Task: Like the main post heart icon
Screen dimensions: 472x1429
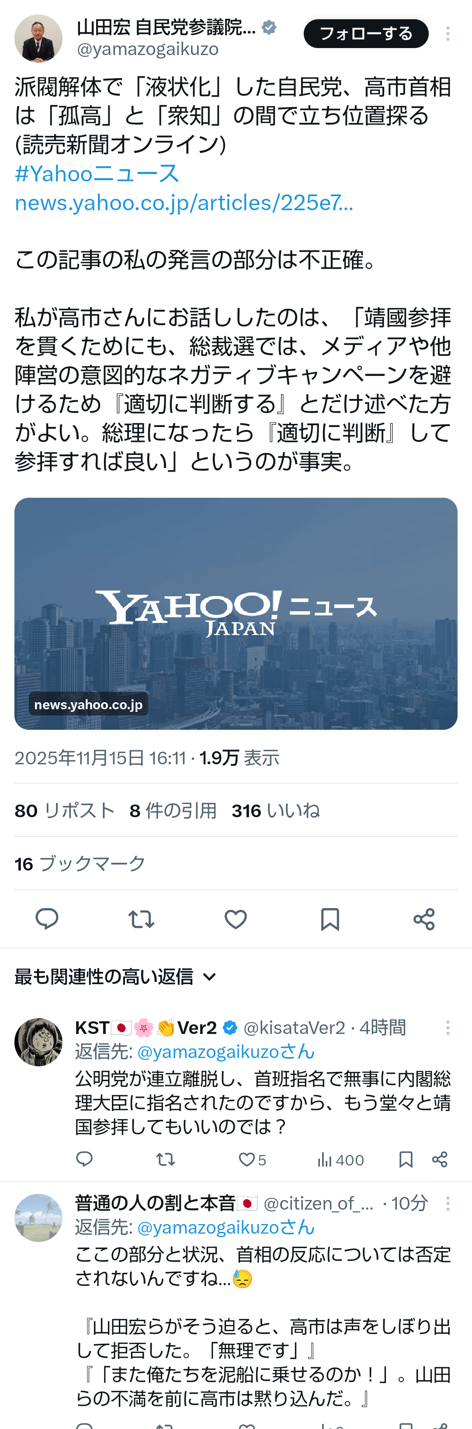Action: (x=236, y=919)
